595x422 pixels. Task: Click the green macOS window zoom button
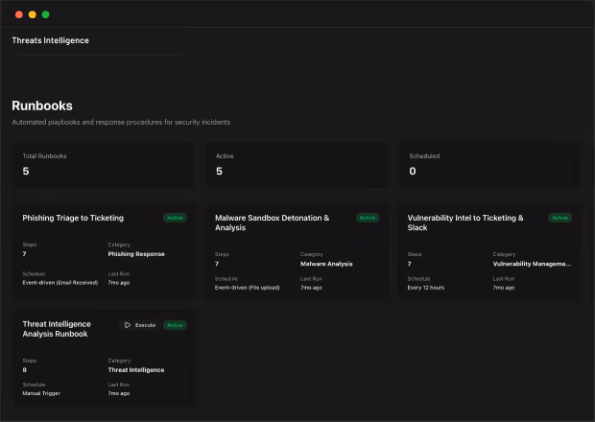tap(45, 14)
